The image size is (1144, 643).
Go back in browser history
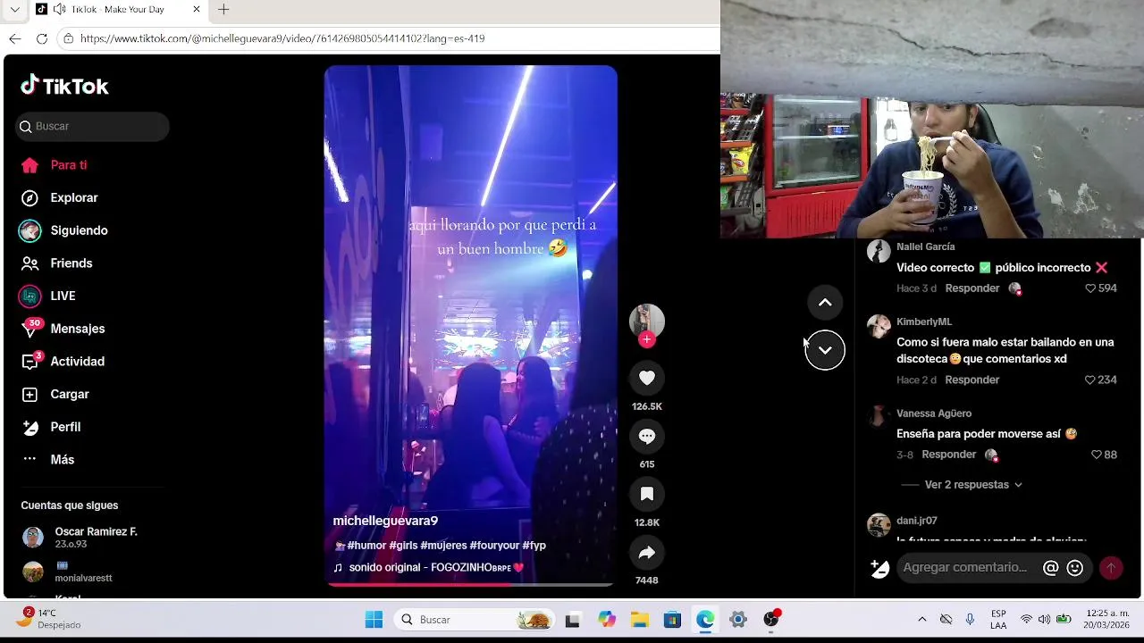[x=14, y=38]
